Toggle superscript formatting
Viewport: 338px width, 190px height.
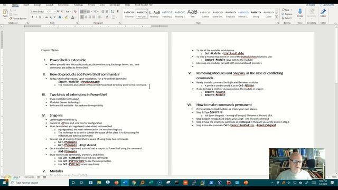tap(54, 17)
